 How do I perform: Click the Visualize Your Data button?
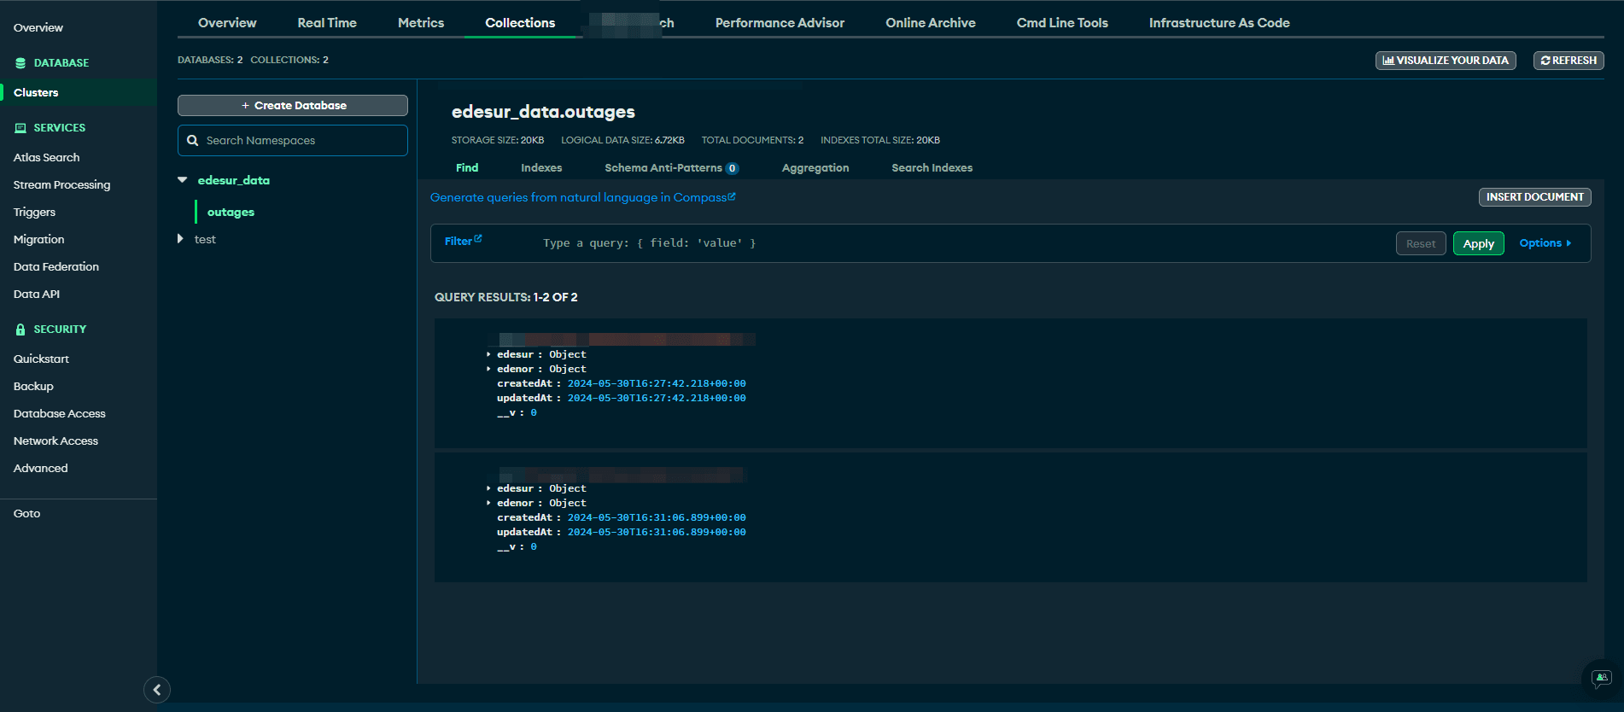1446,61
